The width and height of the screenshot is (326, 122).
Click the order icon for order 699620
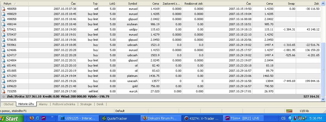3,86
